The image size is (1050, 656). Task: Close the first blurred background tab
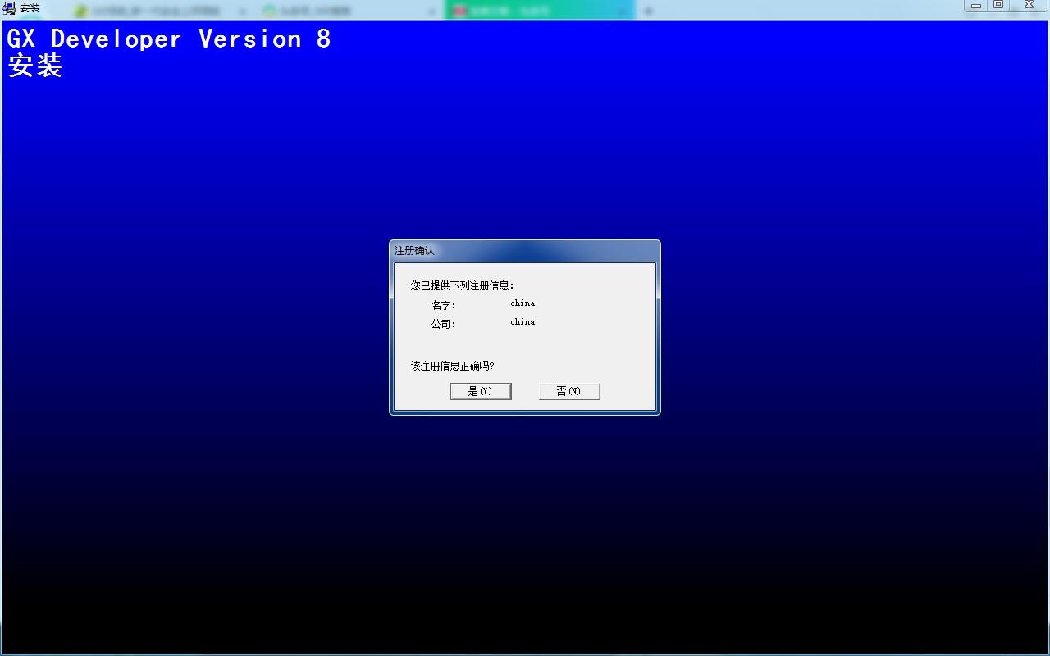[243, 11]
